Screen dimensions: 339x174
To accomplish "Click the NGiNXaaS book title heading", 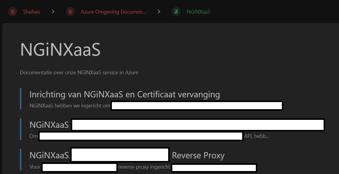I will click(60, 49).
